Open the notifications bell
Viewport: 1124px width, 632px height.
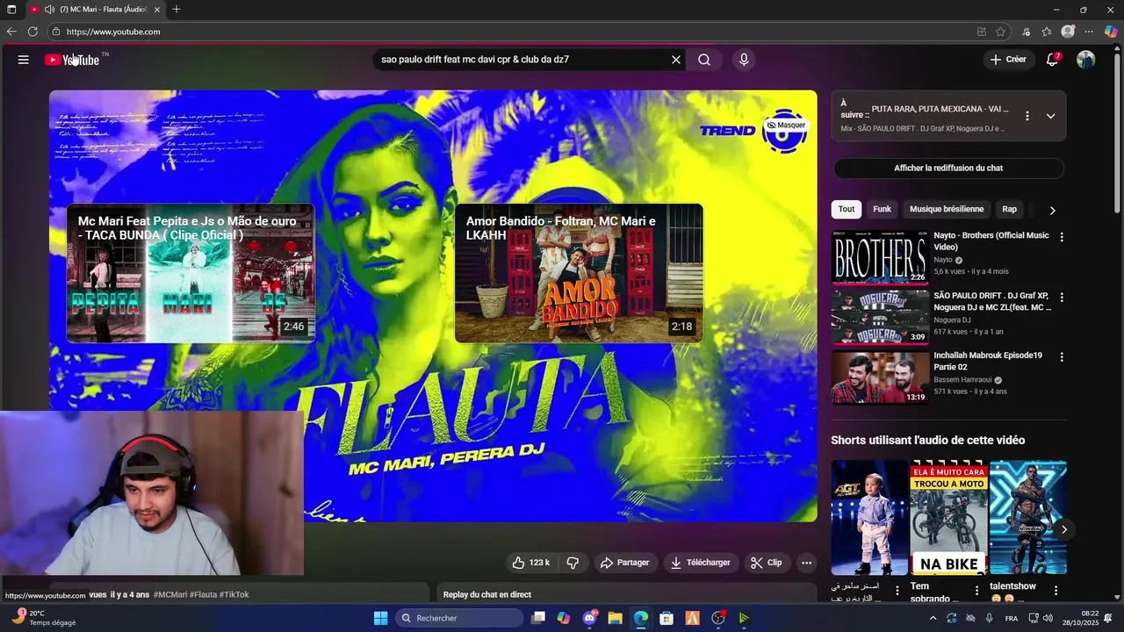tap(1052, 60)
